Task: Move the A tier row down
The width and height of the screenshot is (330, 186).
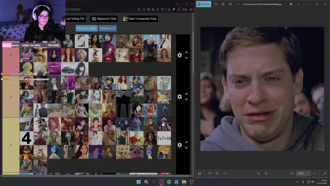Action: coord(186,99)
